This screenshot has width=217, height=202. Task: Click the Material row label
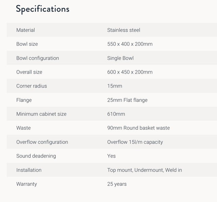click(26, 30)
